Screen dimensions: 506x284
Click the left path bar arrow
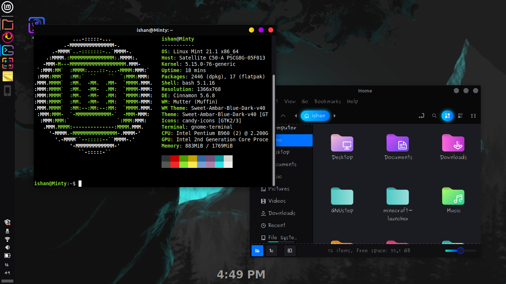click(296, 116)
